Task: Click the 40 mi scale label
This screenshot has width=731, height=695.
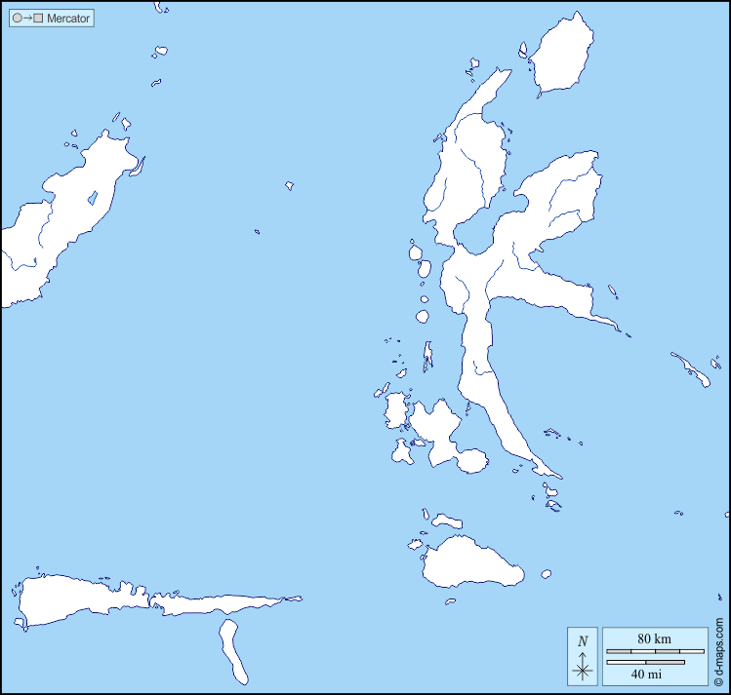Action: (x=644, y=673)
